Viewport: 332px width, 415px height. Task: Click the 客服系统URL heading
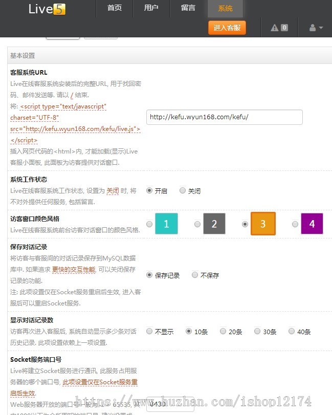[29, 73]
